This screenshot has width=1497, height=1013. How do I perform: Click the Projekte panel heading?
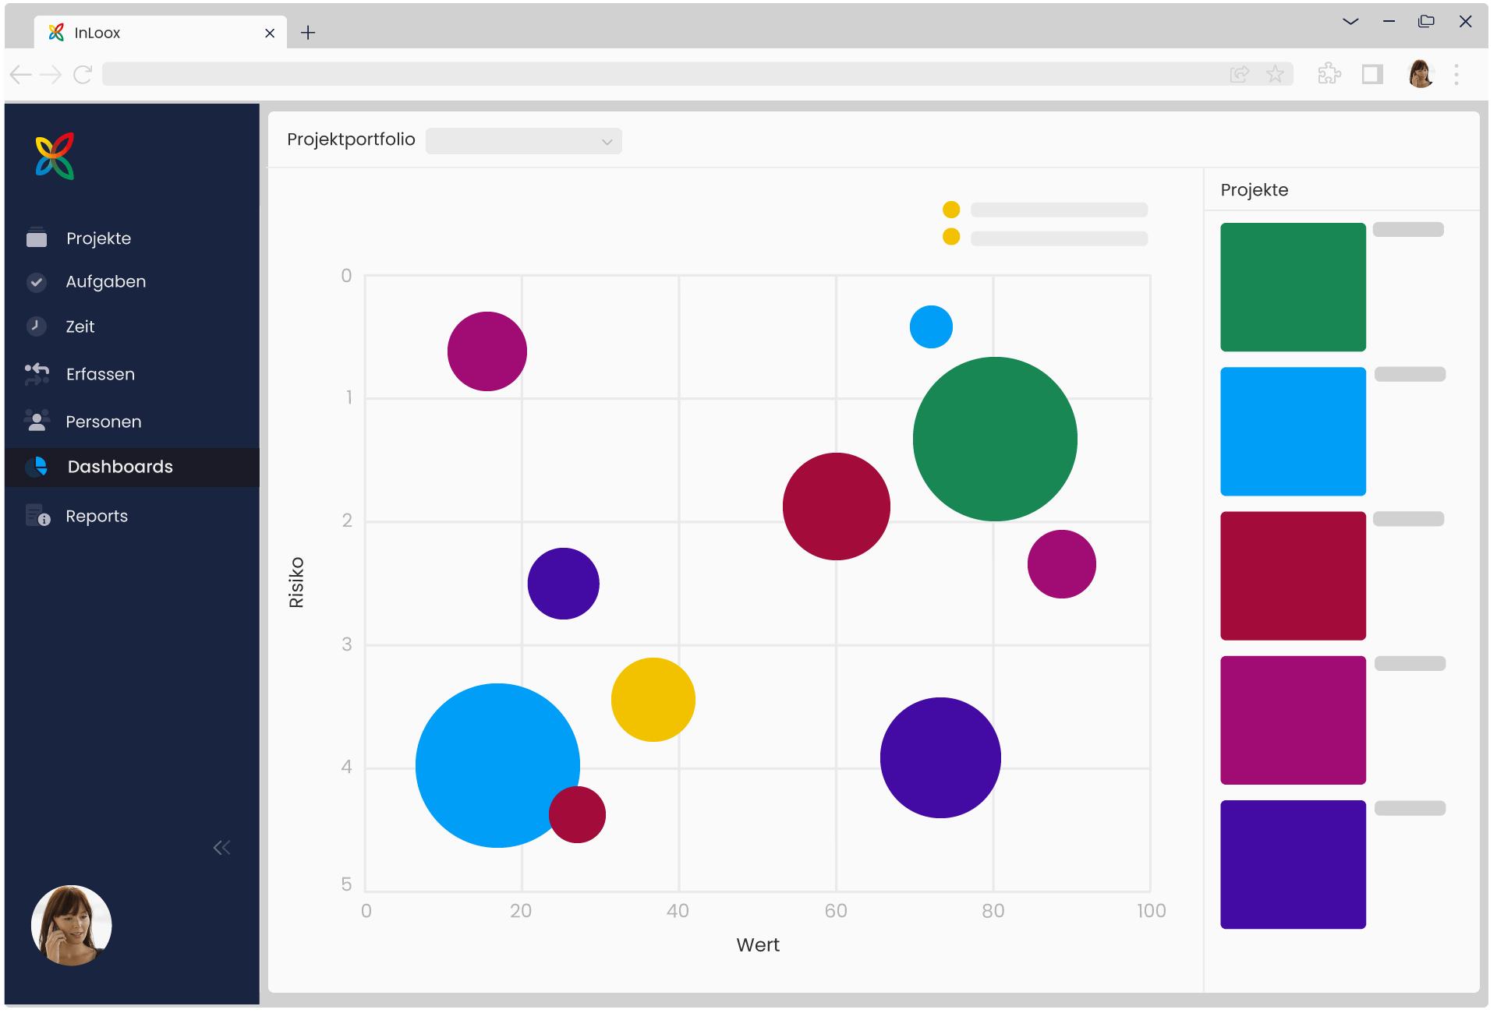pos(1254,190)
